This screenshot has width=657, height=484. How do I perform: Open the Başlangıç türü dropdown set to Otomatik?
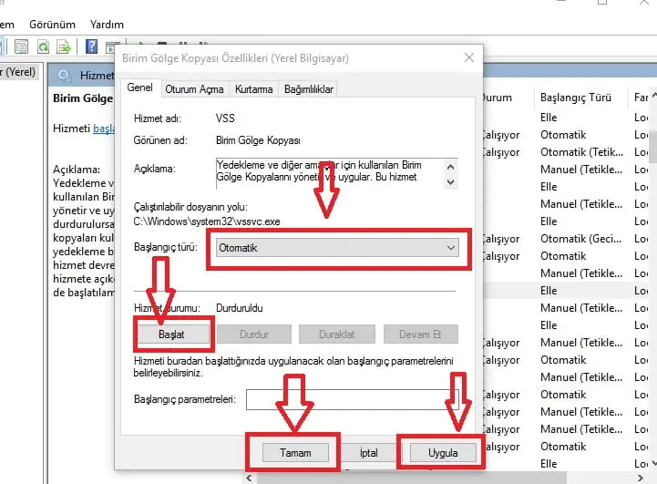pyautogui.click(x=338, y=248)
